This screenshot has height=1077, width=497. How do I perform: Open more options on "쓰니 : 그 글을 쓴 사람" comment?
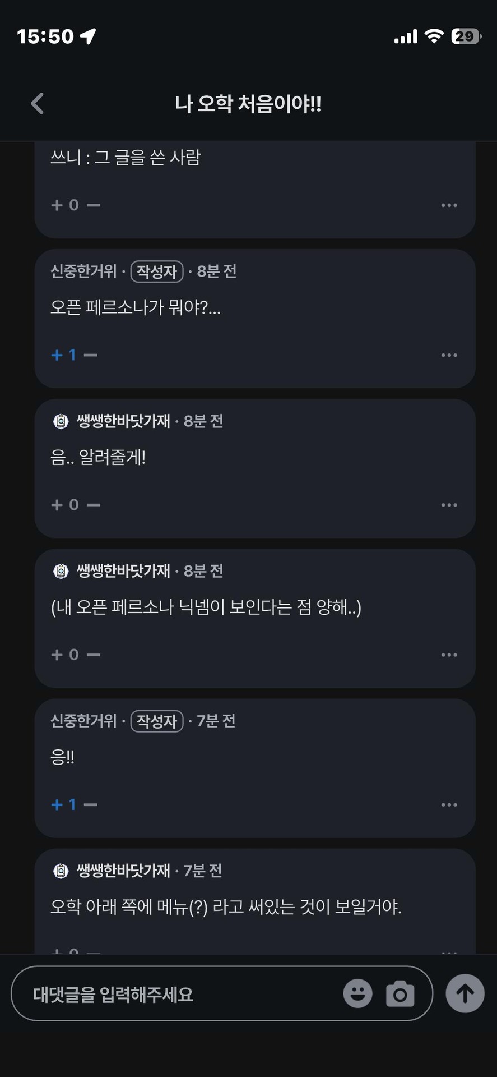[x=449, y=205]
